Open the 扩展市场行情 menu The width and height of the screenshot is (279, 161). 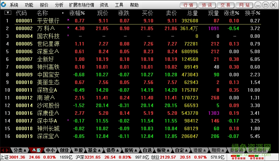[x=81, y=5]
